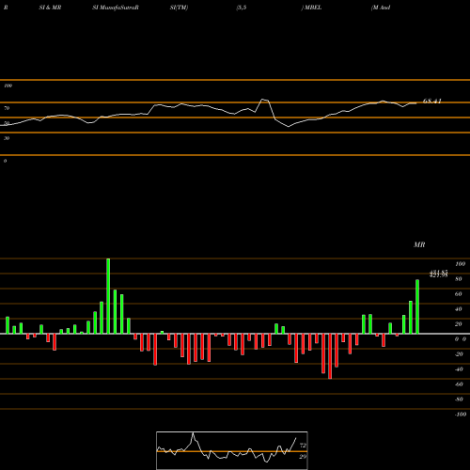Click the mini chart value 72
This screenshot has width=470, height=470.
pyautogui.click(x=303, y=446)
